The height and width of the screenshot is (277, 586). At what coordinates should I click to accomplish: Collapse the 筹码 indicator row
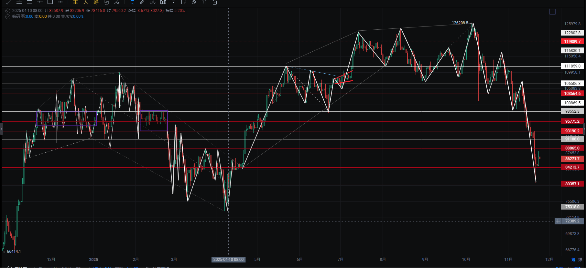tap(8, 16)
